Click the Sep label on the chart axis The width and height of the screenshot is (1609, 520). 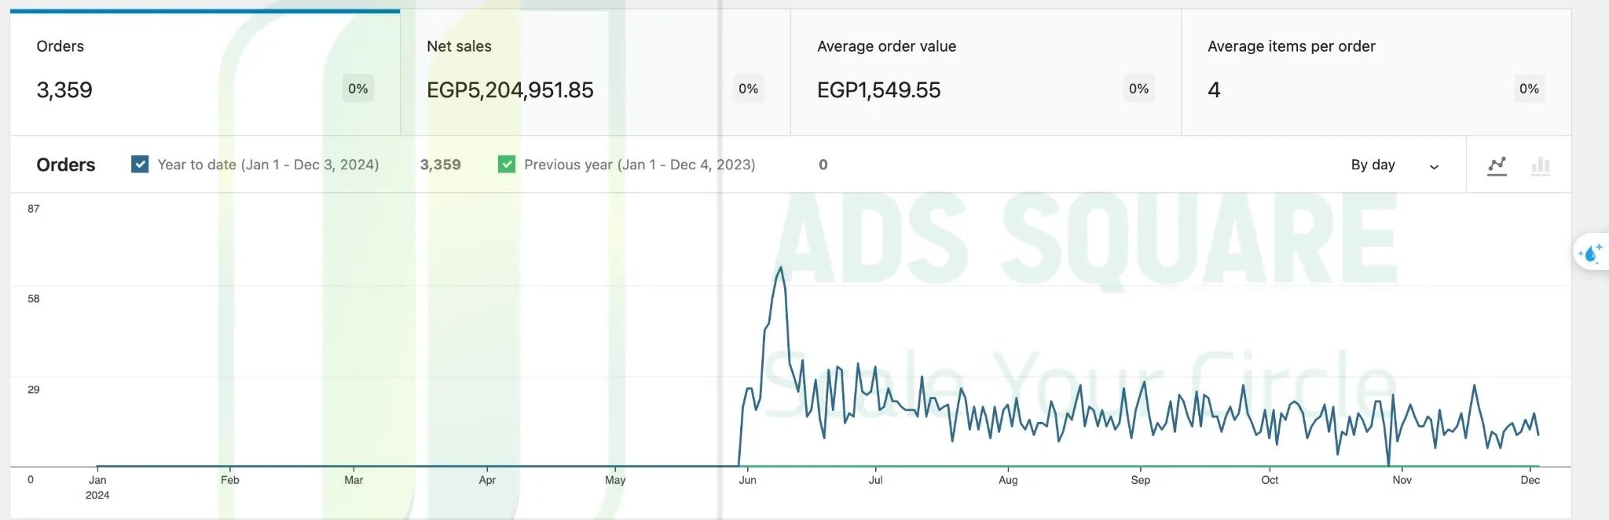click(x=1140, y=480)
